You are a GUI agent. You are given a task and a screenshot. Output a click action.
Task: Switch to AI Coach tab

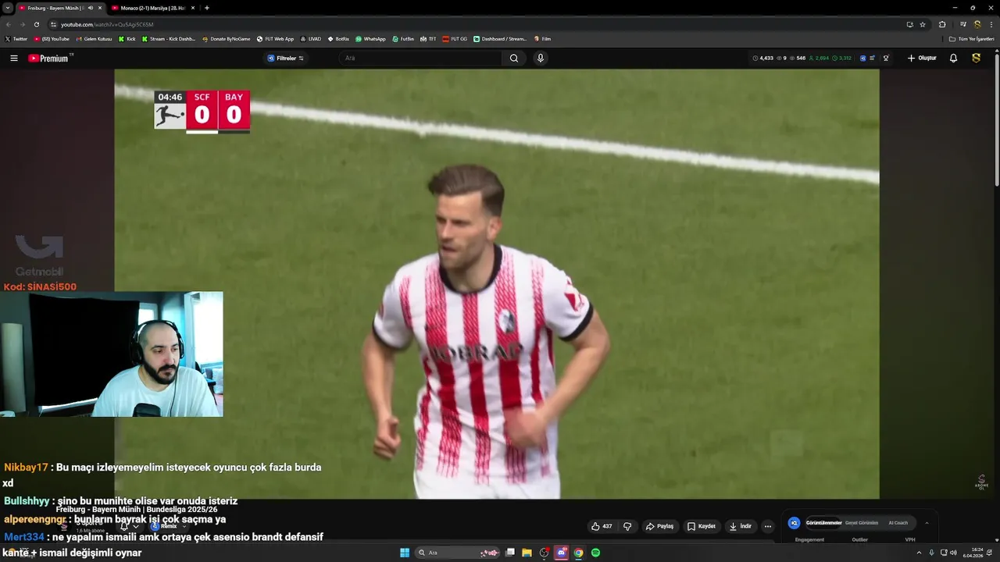pos(898,523)
